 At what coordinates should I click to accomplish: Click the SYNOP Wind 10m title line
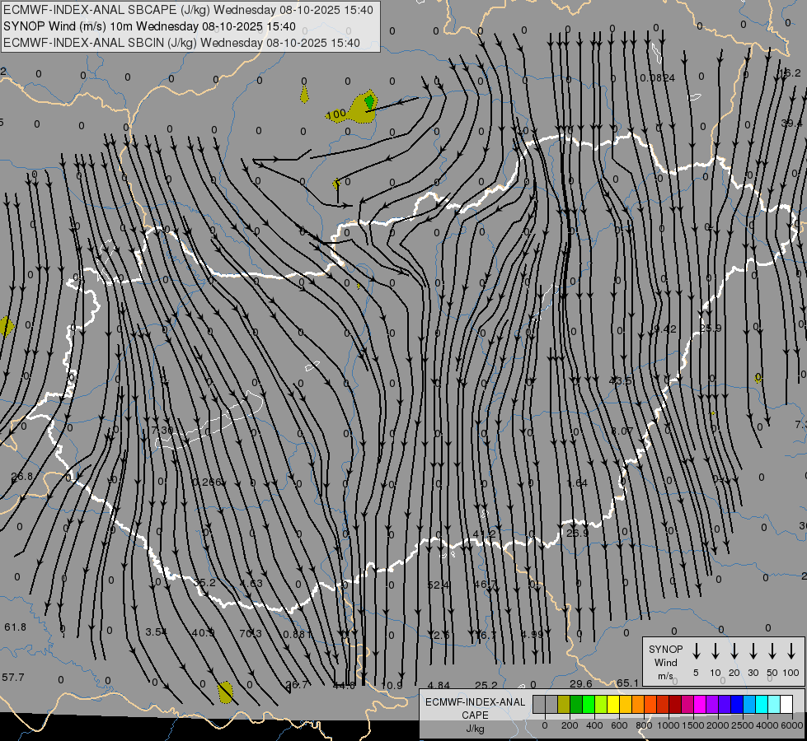tap(149, 26)
